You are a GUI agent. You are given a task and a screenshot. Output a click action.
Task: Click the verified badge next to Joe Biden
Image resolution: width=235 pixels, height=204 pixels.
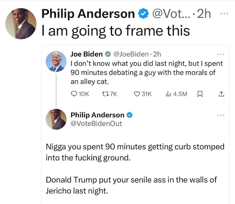point(108,54)
